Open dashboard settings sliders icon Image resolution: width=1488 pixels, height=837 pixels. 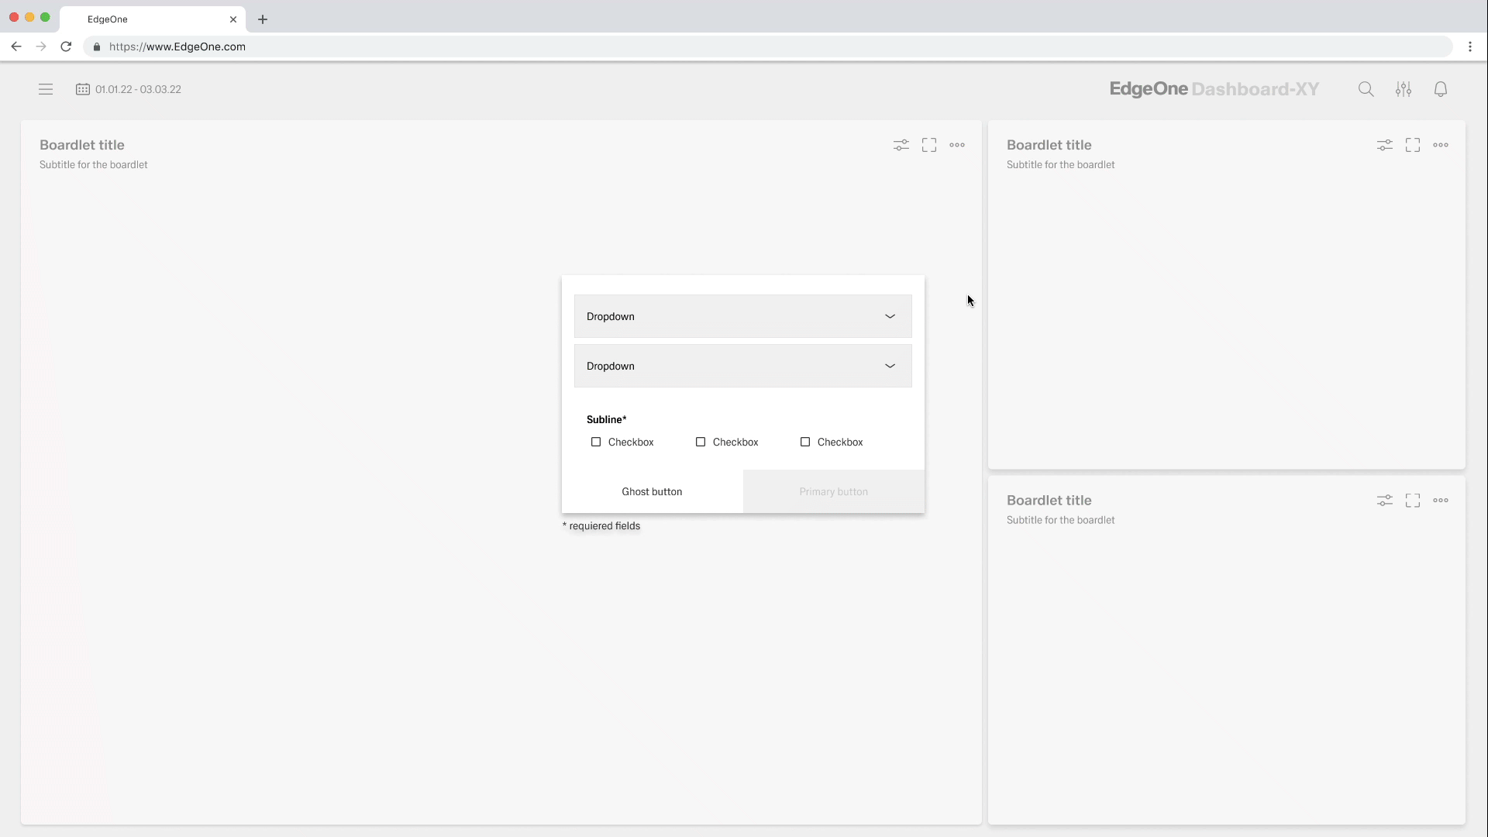click(1403, 89)
